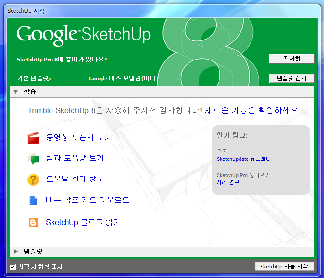This screenshot has width=324, height=278.
Task: Open the 새로운 기능을 확인하세요 link
Action: (252, 110)
